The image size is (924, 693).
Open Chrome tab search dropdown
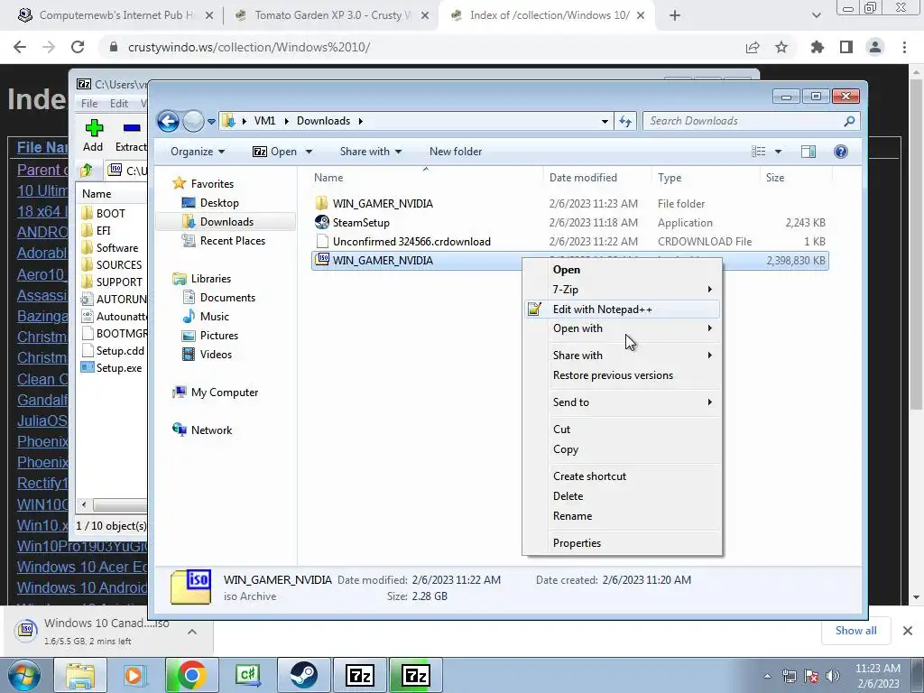click(816, 15)
